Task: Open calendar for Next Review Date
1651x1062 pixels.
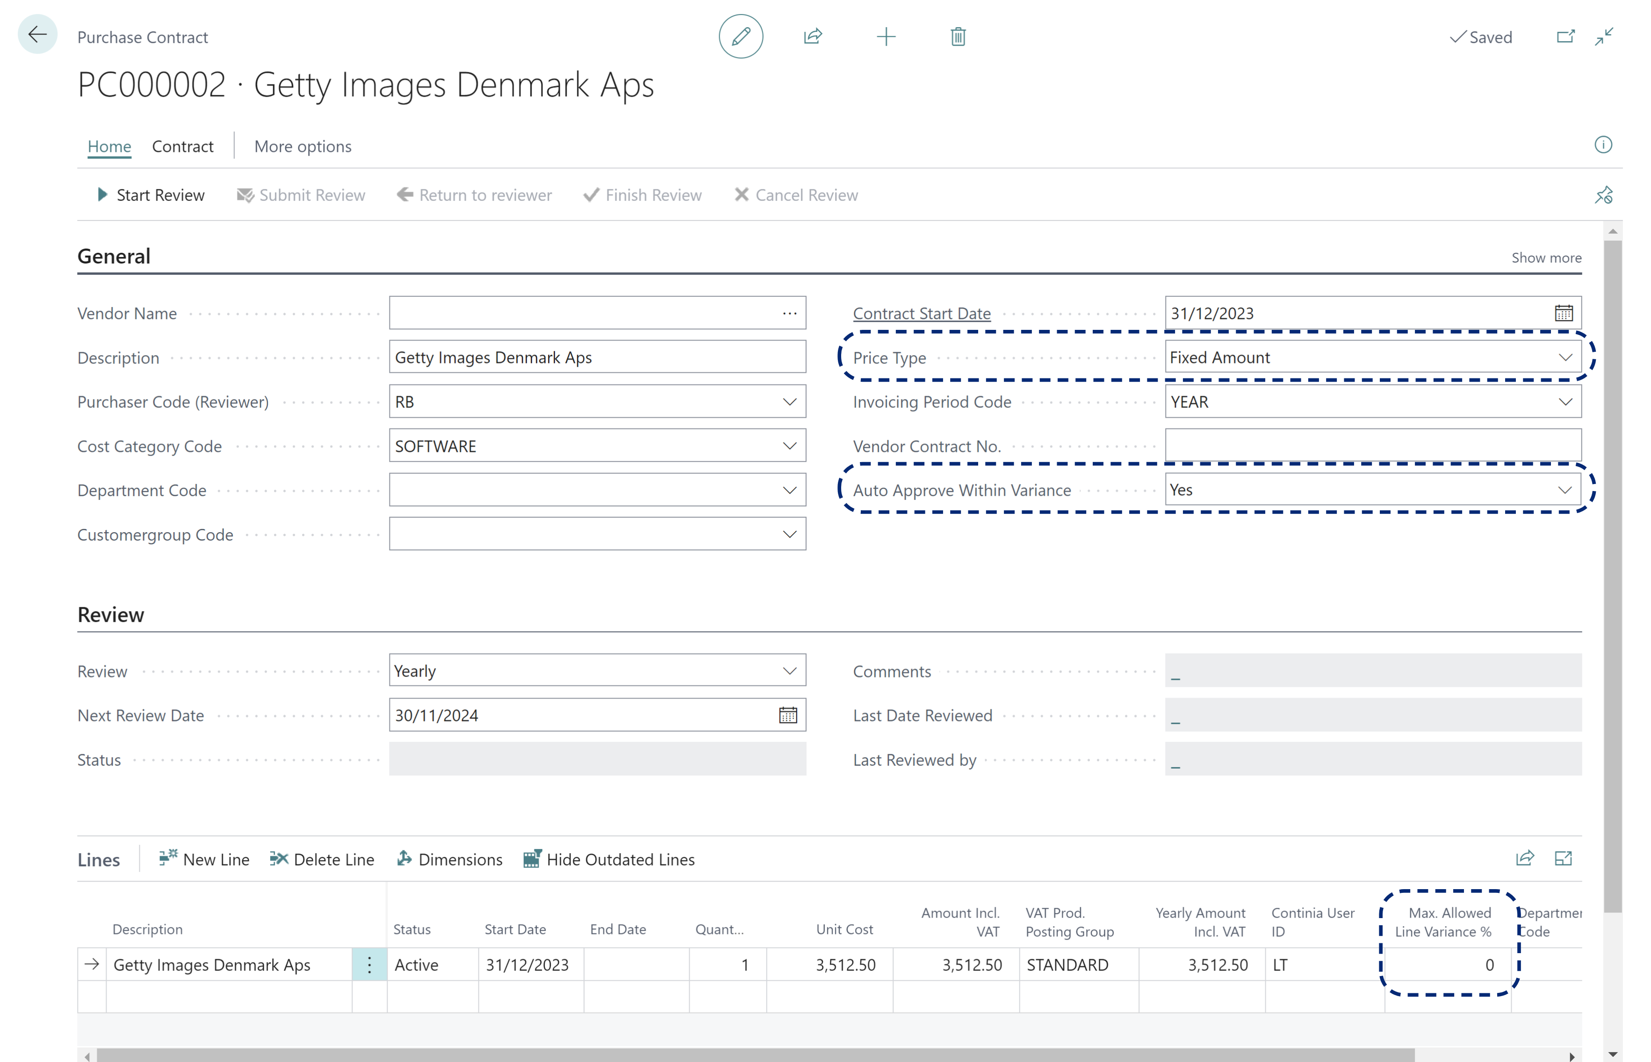Action: pos(788,715)
